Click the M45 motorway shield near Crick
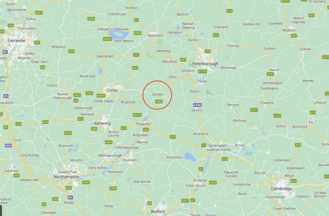 (x=8, y=146)
